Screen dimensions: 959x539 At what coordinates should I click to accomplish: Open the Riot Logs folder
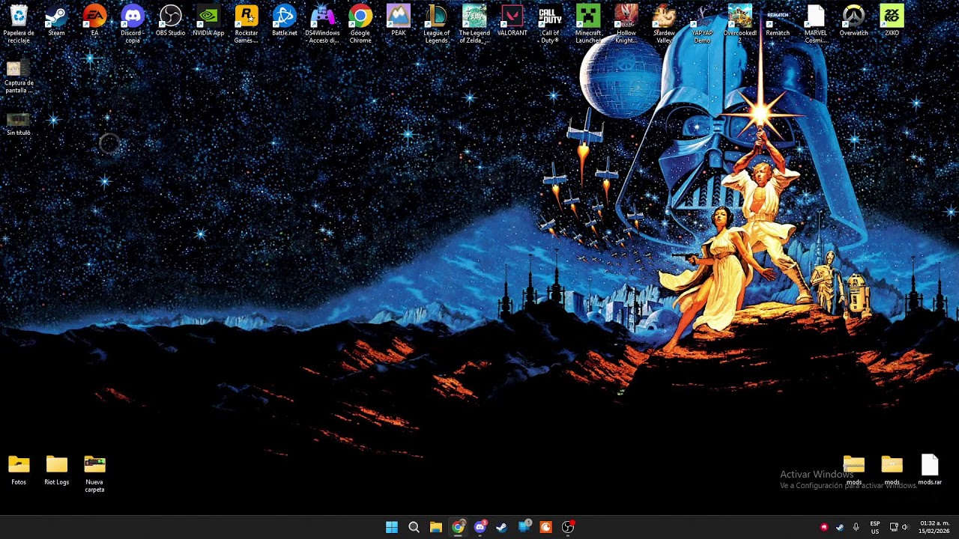[x=57, y=471]
